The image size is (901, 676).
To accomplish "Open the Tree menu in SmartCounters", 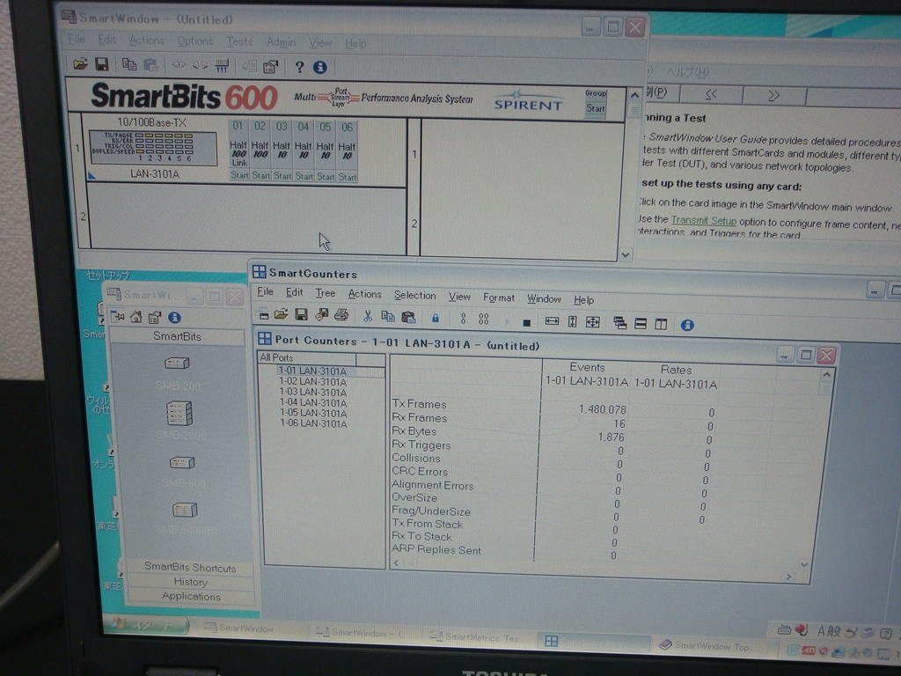I will tap(326, 293).
